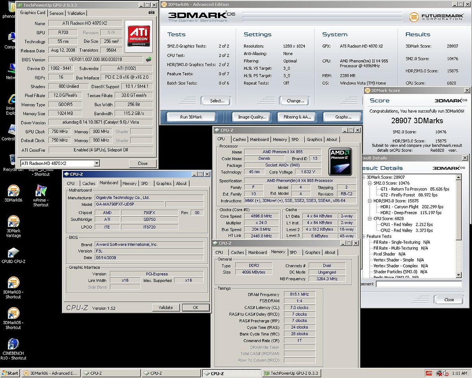Select the HDR1 - Canyon Flight row
The height and width of the screenshot is (378, 472).
pyautogui.click(x=412, y=207)
